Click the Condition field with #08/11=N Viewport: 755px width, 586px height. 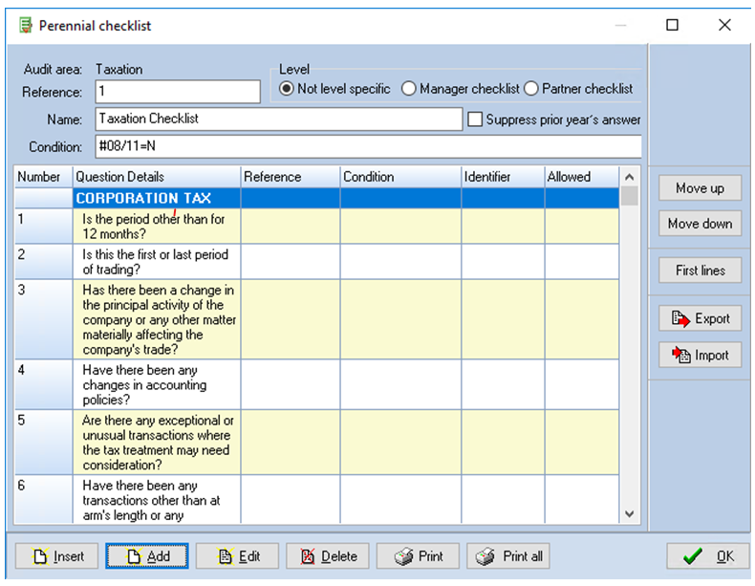click(368, 146)
